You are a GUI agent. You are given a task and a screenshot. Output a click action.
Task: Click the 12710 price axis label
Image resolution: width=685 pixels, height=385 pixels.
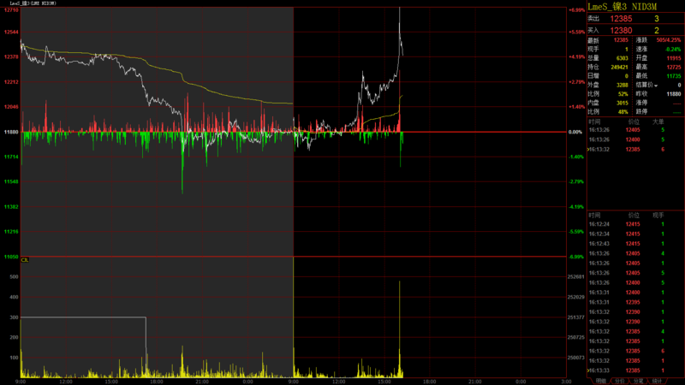12,8
